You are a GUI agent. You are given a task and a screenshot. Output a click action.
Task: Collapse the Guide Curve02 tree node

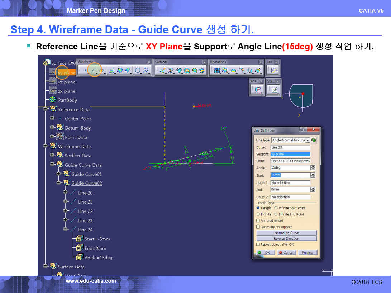click(x=58, y=183)
